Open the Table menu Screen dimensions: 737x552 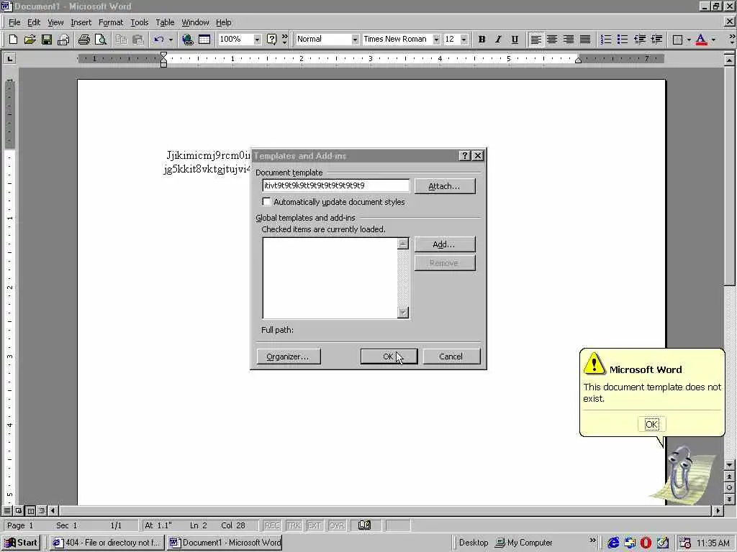pyautogui.click(x=165, y=22)
